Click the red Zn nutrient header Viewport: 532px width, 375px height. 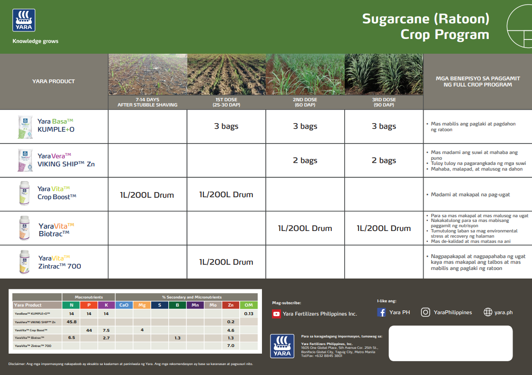[x=231, y=305]
